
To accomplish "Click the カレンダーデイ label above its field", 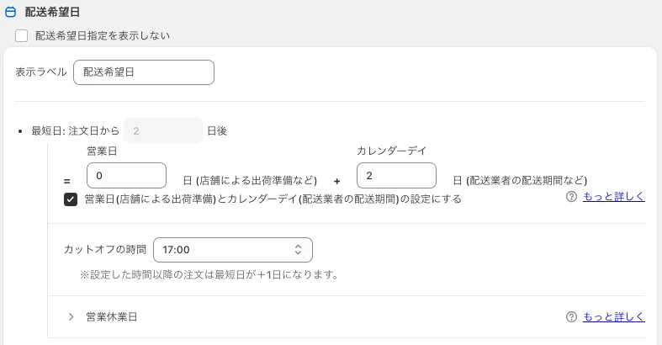I will [x=391, y=151].
